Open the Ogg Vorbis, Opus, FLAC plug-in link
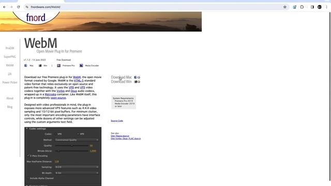 [x=126, y=138]
